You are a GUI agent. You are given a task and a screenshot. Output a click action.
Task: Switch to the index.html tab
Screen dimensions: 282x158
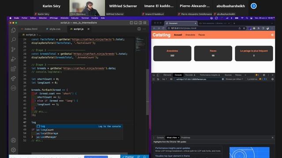pos(30,29)
